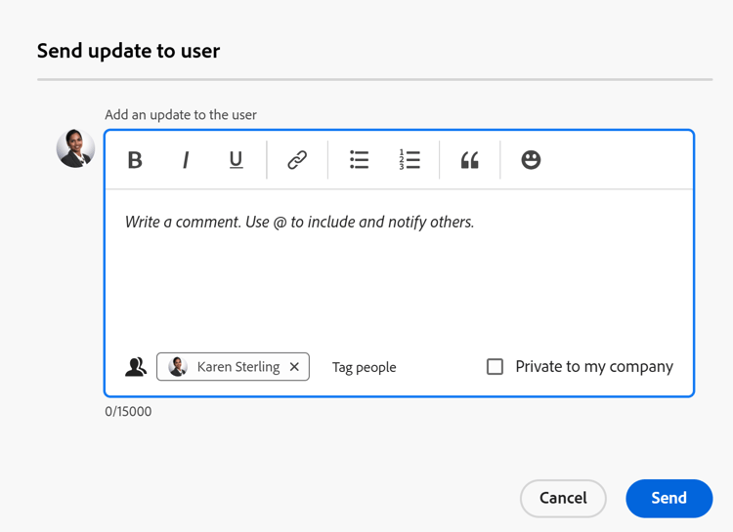Toggle underline formatting
Viewport: 733px width, 532px height.
pos(236,160)
